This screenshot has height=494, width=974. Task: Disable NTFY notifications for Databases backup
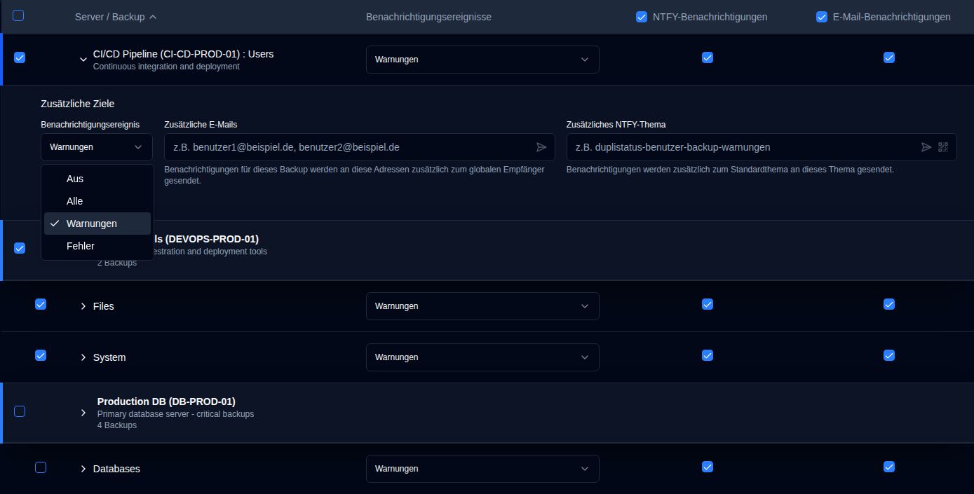(708, 467)
